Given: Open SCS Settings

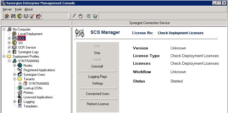Looking at the screenshot, I should pos(98,83).
